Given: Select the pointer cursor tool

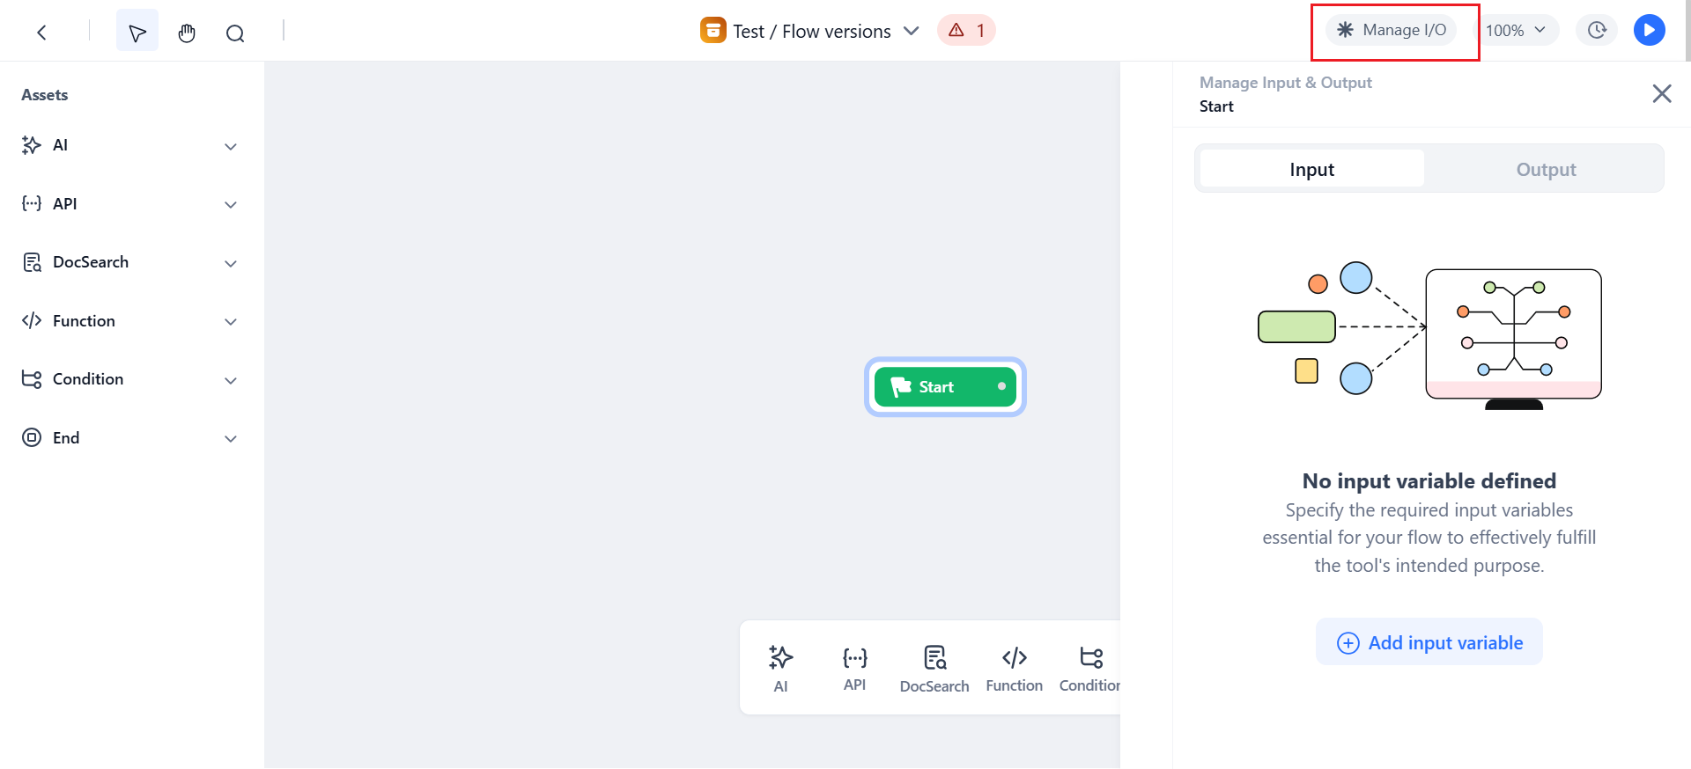Looking at the screenshot, I should (x=137, y=33).
